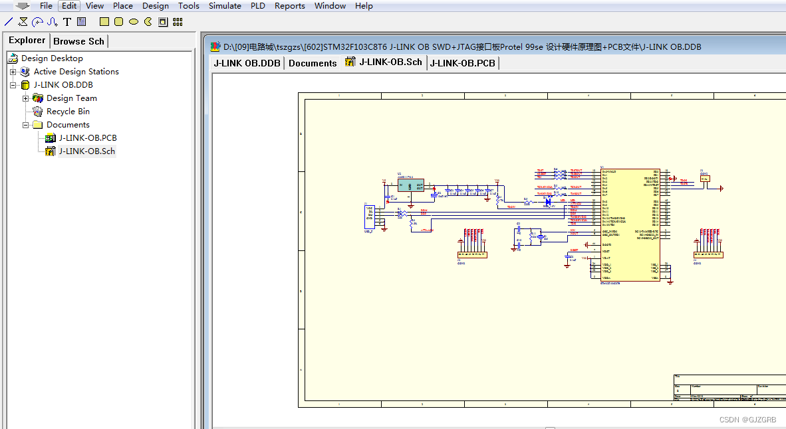Viewport: 786px width, 429px height.
Task: Expand the Active Design Stations node
Action: (x=13, y=72)
